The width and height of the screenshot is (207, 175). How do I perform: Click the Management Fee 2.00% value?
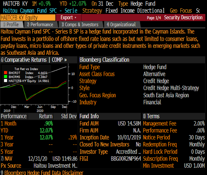point(199,124)
